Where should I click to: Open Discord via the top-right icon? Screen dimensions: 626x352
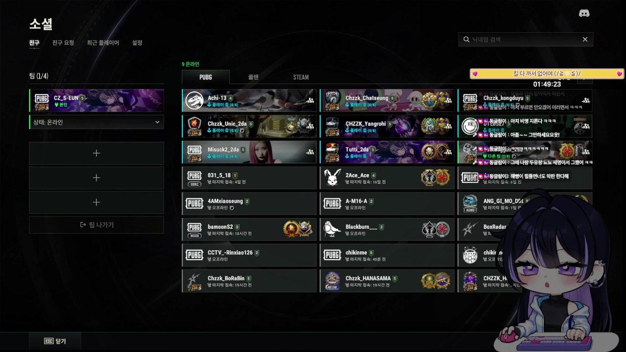pos(584,13)
